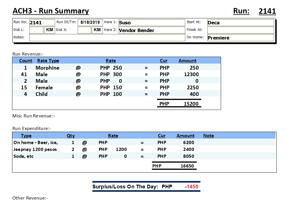Click the Count header in Run Revenue
The image size is (287, 205).
coord(26,61)
